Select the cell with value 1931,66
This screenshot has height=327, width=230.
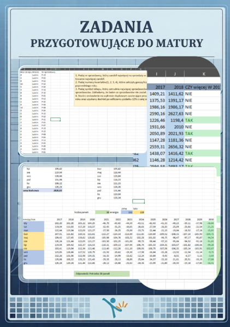pos(156,127)
